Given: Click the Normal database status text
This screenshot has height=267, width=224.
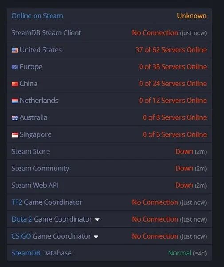Looking at the screenshot, I should click(180, 253).
